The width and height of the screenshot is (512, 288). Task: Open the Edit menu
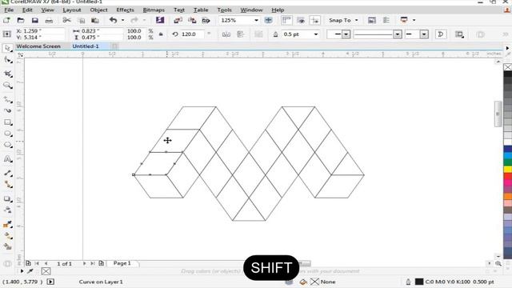(x=27, y=10)
